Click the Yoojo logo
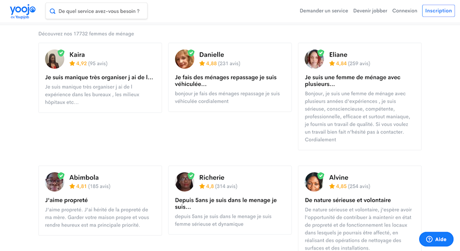The image size is (460, 251). coord(23,10)
